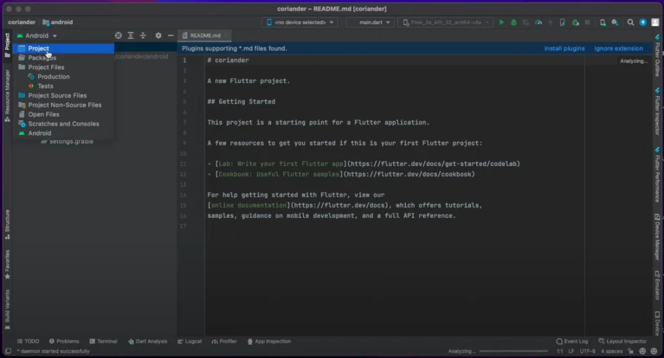664x358 pixels.
Task: Open the Structure side tab
Action: (x=7, y=224)
